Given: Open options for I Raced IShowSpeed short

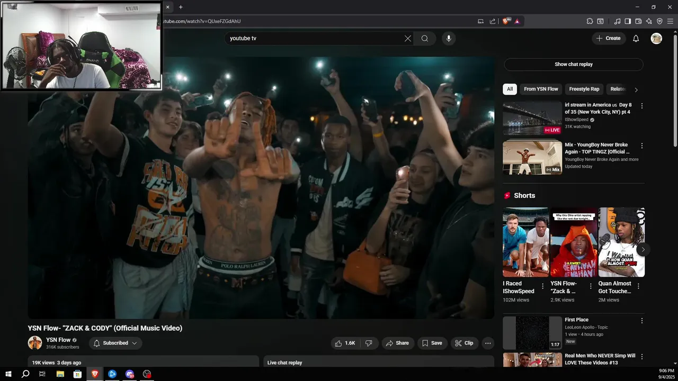Looking at the screenshot, I should click(542, 286).
